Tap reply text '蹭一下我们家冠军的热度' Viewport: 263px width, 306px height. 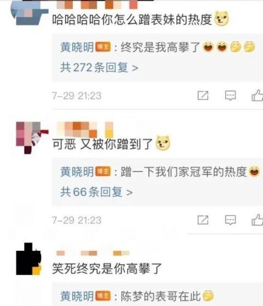click(184, 172)
